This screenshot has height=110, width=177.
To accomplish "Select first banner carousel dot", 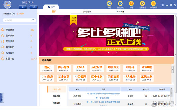I will (108, 53).
